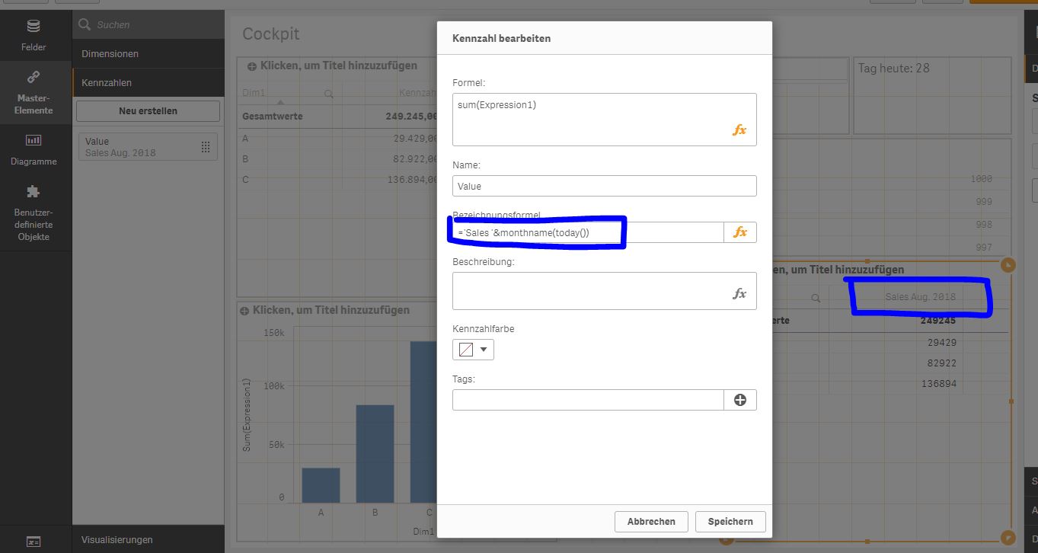Open the Diagramme panel in the sidebar

click(34, 149)
